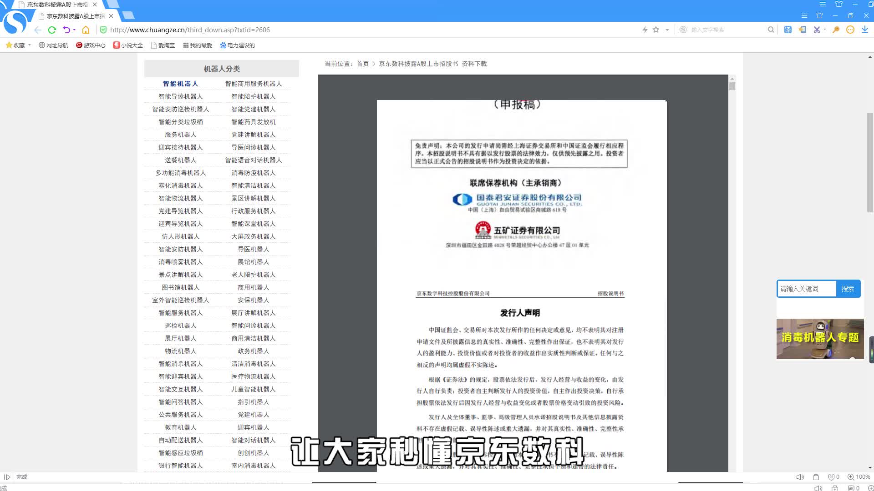Open the downloads arrow icon
The height and width of the screenshot is (491, 874).
pos(864,30)
